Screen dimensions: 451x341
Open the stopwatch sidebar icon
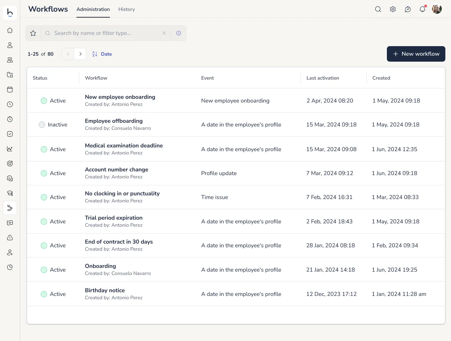(x=10, y=119)
